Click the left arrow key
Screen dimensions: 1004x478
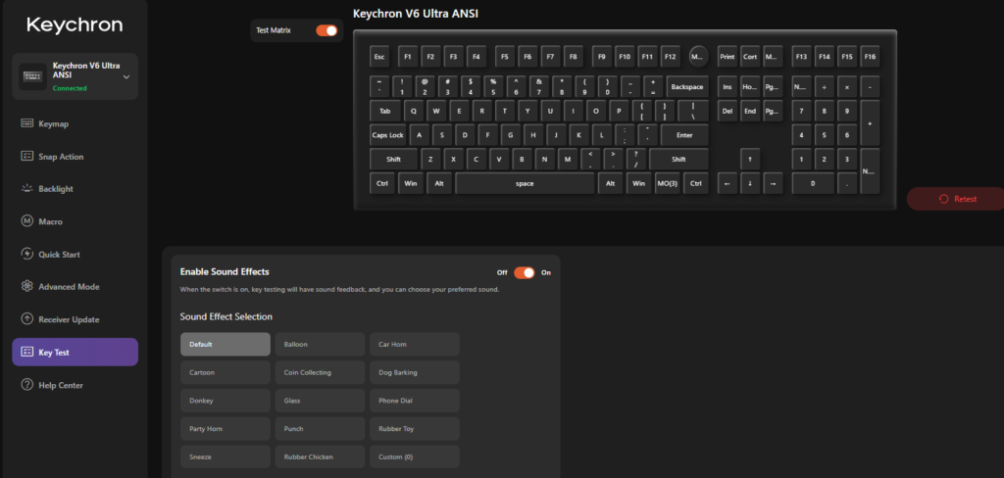coord(727,183)
